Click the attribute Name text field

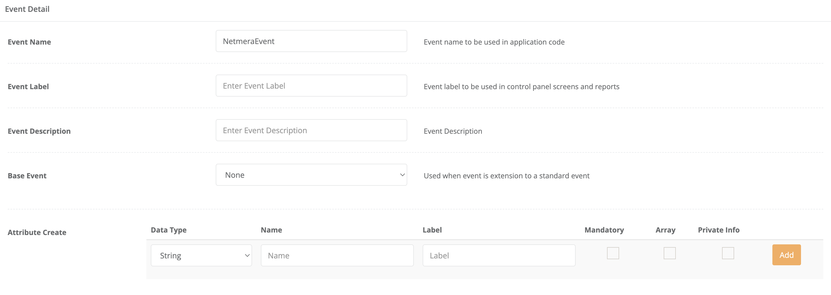pos(337,256)
